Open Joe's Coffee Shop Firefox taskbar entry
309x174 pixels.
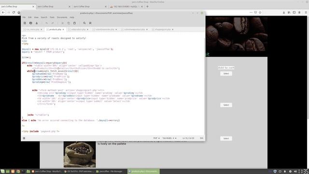47,172
